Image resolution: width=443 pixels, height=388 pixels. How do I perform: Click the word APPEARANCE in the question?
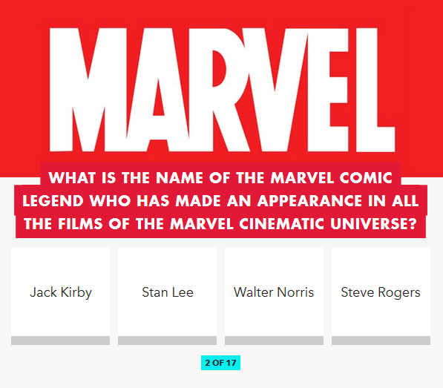point(309,201)
